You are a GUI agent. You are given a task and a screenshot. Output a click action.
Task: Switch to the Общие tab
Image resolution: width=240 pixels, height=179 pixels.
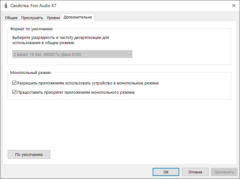tap(11, 18)
